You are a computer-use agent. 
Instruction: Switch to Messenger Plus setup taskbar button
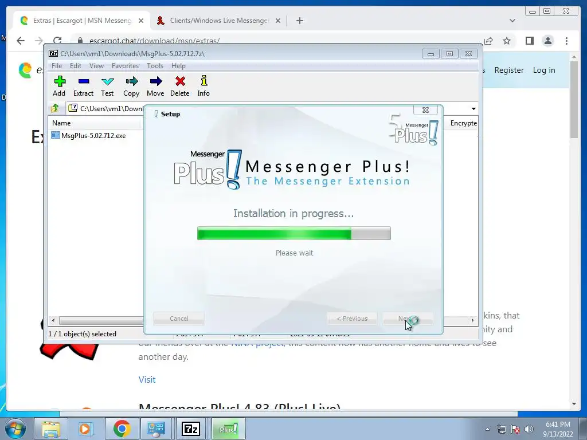[x=228, y=429]
